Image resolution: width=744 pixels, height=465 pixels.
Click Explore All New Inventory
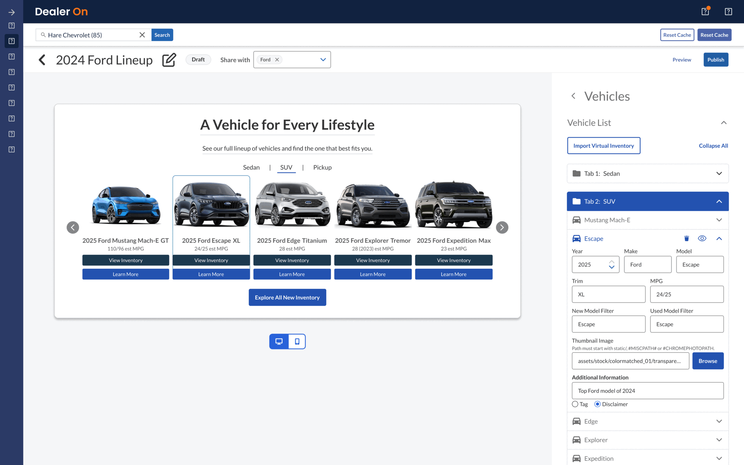pos(287,297)
